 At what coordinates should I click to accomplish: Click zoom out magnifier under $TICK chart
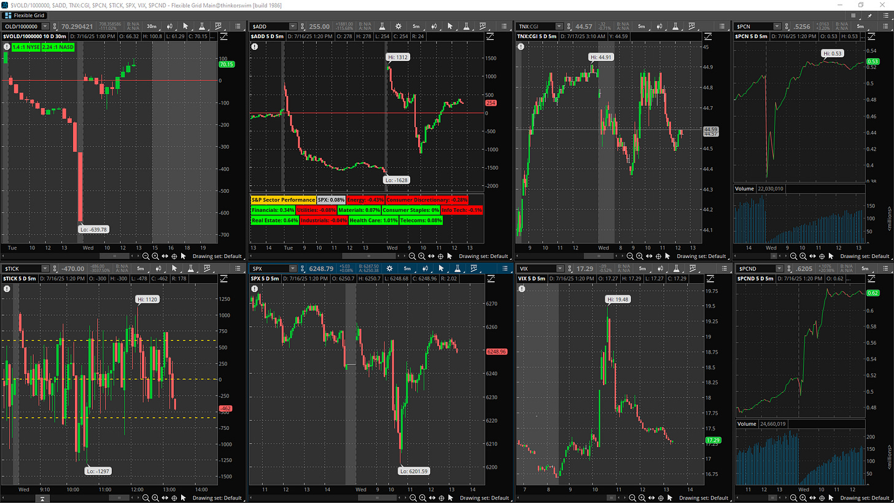tap(146, 497)
